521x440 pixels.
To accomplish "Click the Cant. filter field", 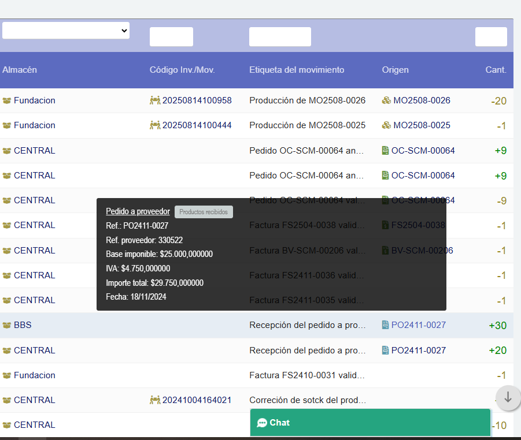I will click(490, 36).
